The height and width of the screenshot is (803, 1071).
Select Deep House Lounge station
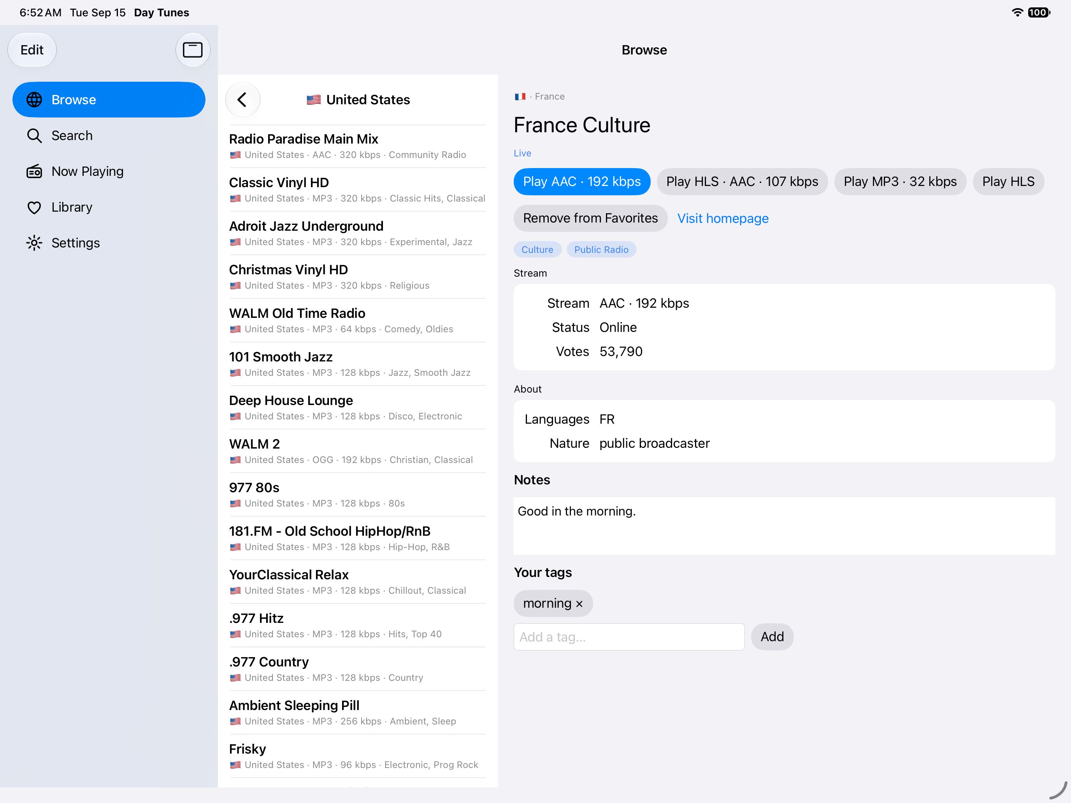pyautogui.click(x=357, y=408)
